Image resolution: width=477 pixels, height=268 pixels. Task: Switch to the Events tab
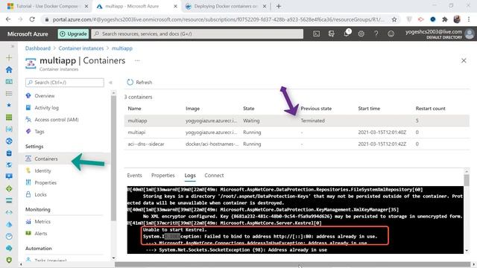[134, 176]
